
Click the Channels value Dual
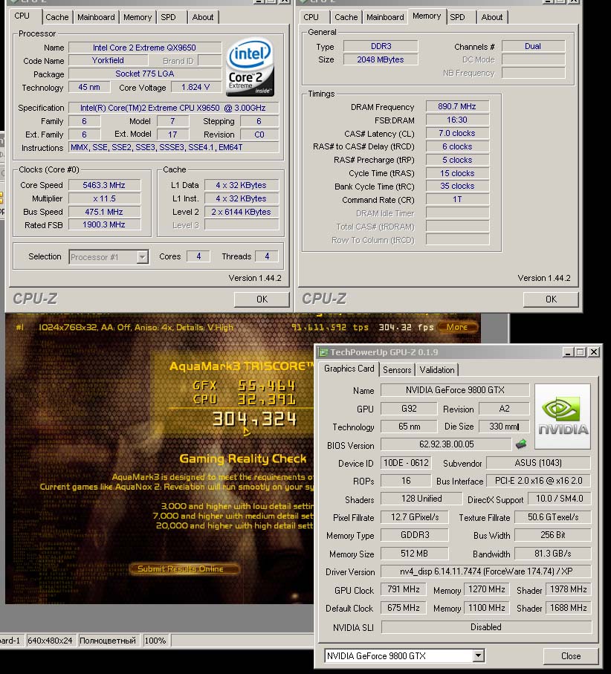[x=533, y=46]
